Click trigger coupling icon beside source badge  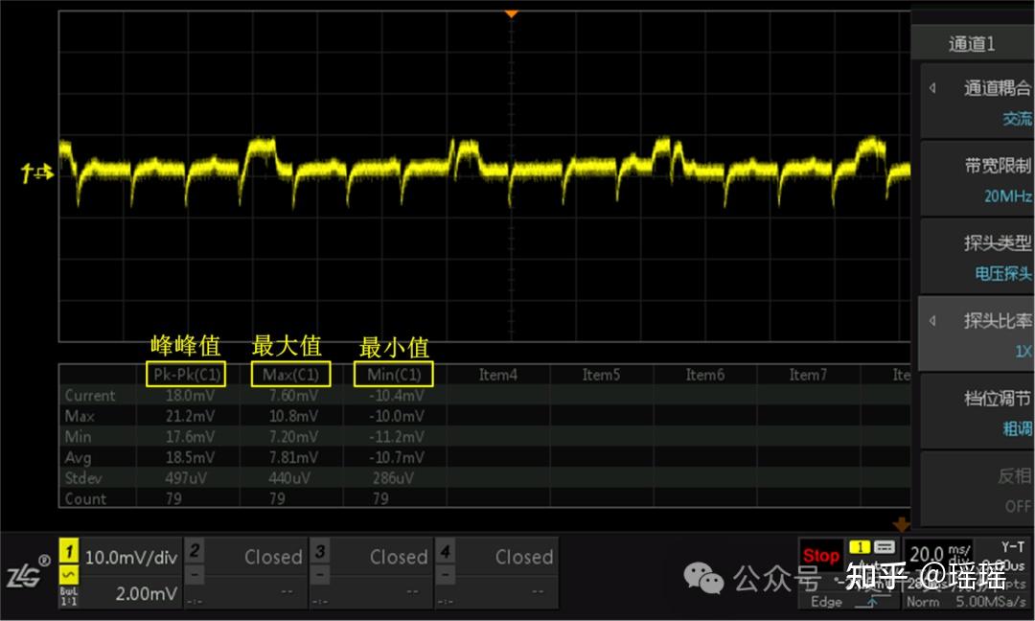(885, 547)
